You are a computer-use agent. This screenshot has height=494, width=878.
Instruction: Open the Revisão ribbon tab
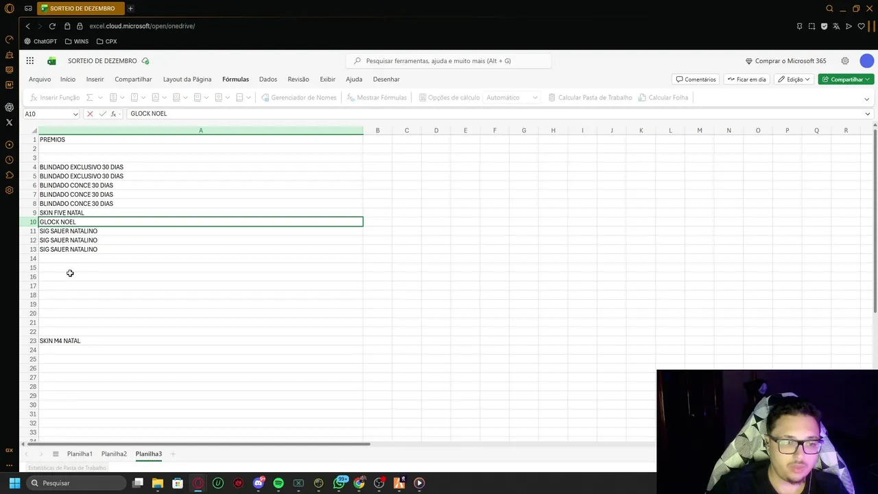298,80
